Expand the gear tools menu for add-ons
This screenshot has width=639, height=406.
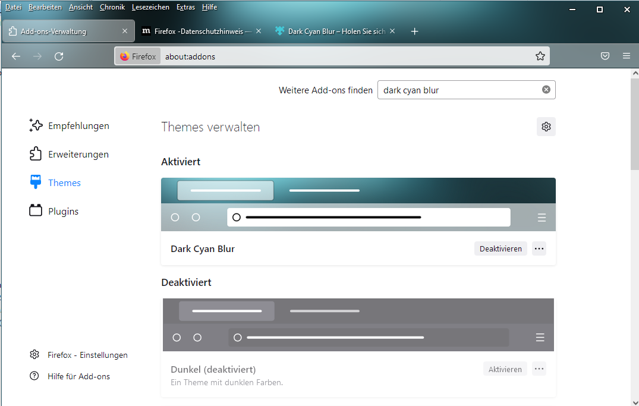tap(546, 127)
